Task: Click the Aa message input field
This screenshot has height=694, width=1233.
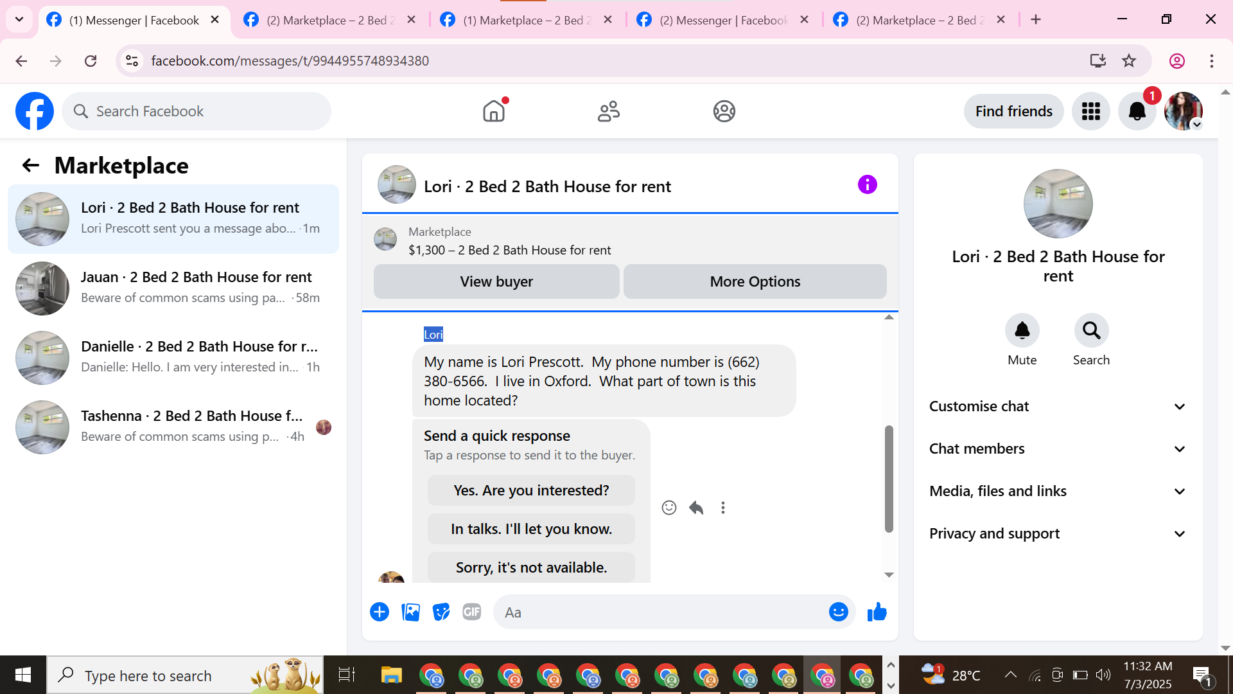Action: tap(661, 612)
